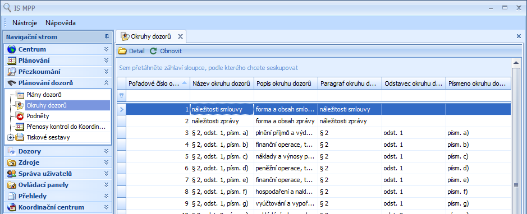Sort by Odstavec okruhu column header
This screenshot has width=527, height=214.
pyautogui.click(x=414, y=83)
